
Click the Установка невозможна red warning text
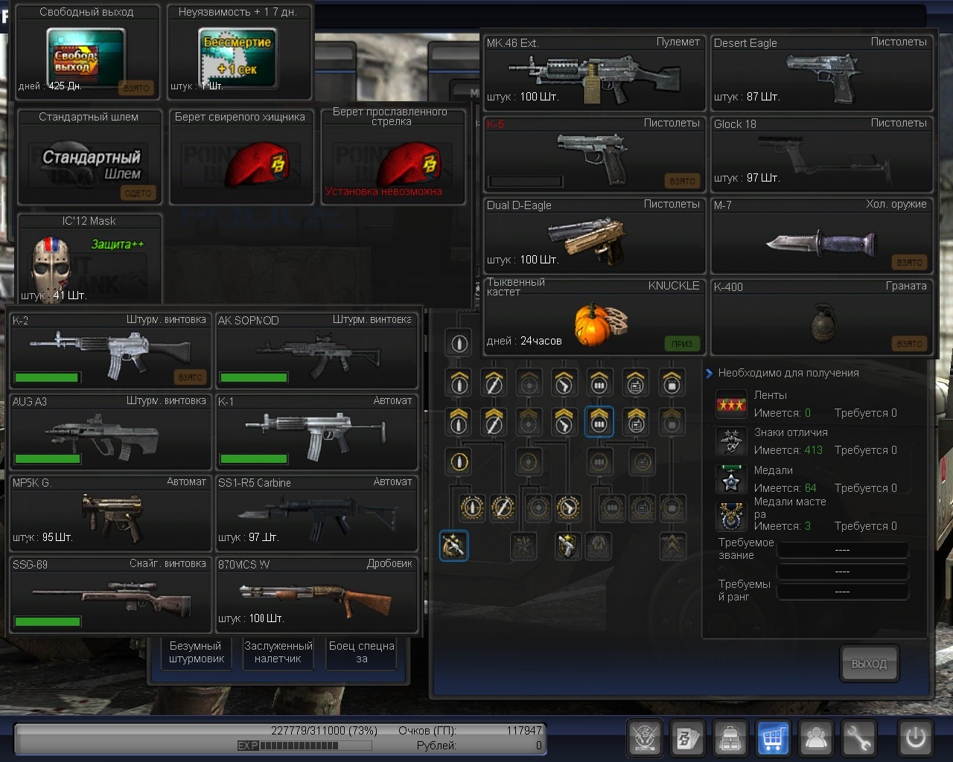(x=383, y=191)
